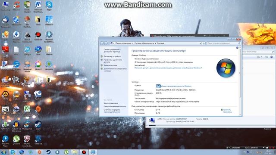Screen dimensions: 276x155
Task: Open the Picasa desktop shortcut
Action: point(38,65)
